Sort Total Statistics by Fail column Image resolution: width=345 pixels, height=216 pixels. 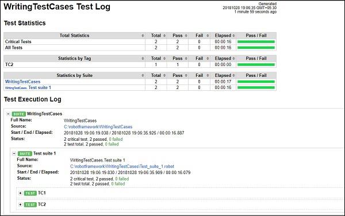[208, 36]
